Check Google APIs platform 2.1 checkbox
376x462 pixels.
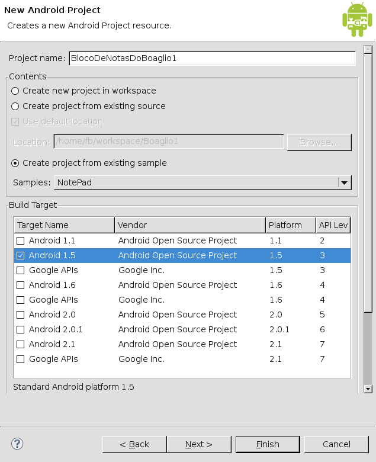pos(20,359)
